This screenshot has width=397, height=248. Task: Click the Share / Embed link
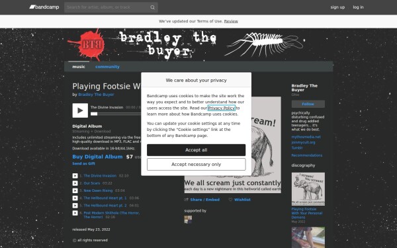point(205,200)
